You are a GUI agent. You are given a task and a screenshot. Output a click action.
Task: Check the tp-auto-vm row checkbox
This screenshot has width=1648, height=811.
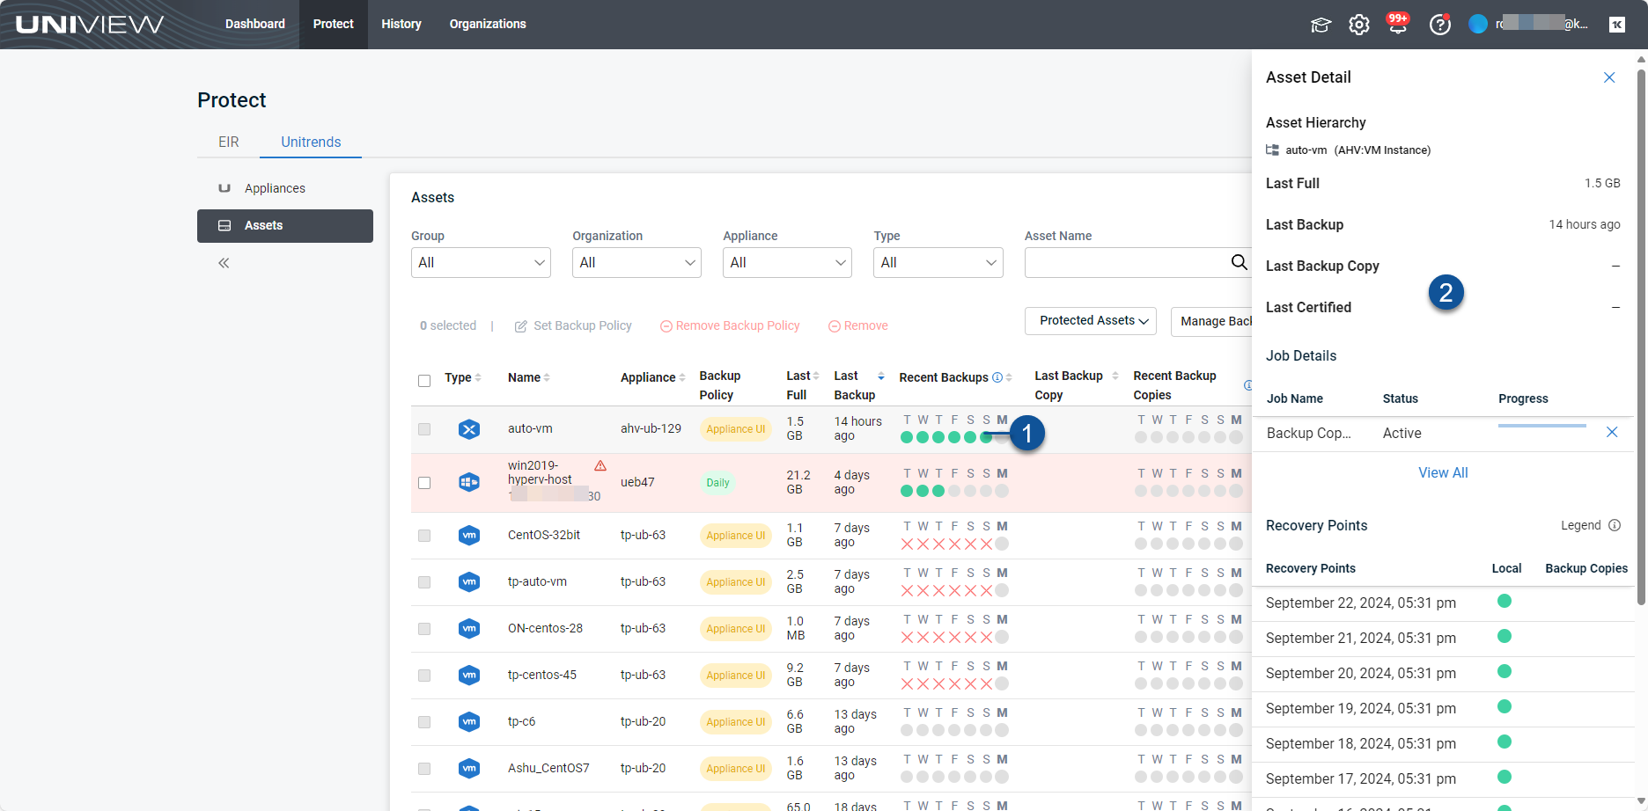(x=424, y=582)
